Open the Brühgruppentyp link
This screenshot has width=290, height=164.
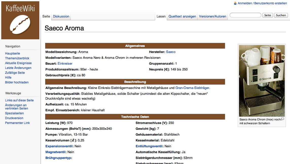point(58,158)
